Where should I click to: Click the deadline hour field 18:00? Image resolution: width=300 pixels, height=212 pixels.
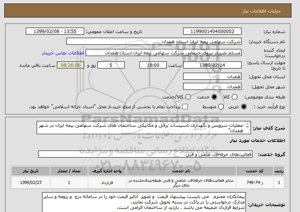pyautogui.click(x=153, y=65)
